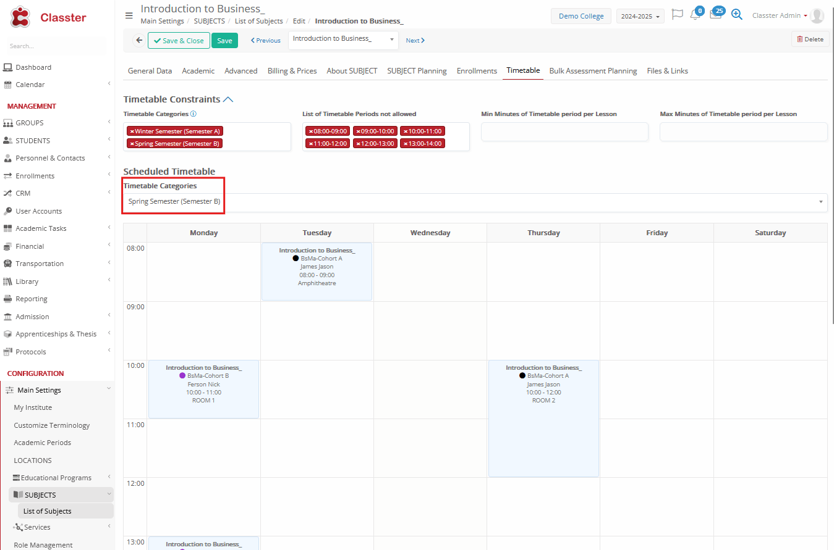Remove the 13:00-14:00 period tag
Viewport: 834px width, 550px height.
point(406,144)
